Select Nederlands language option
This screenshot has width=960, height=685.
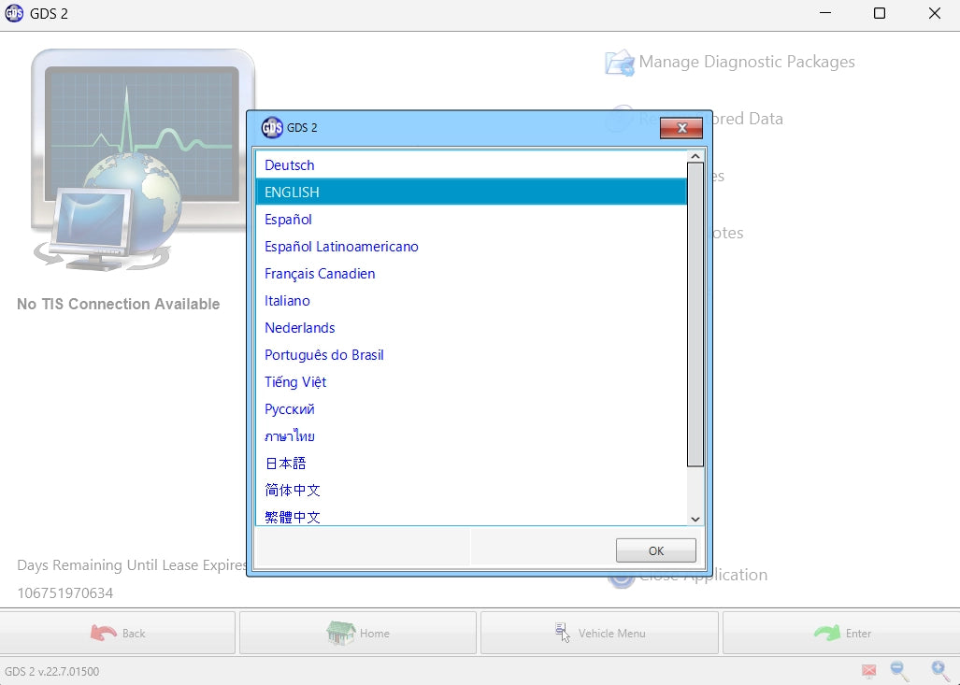point(471,327)
